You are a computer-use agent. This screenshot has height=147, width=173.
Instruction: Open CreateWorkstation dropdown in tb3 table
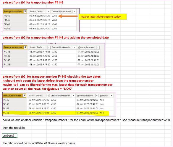73,96
